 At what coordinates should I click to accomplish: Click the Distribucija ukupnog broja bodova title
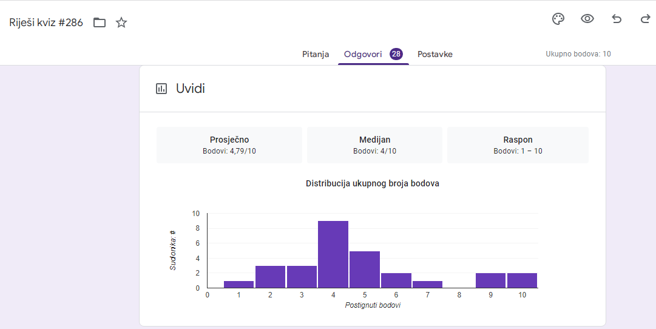(x=373, y=183)
